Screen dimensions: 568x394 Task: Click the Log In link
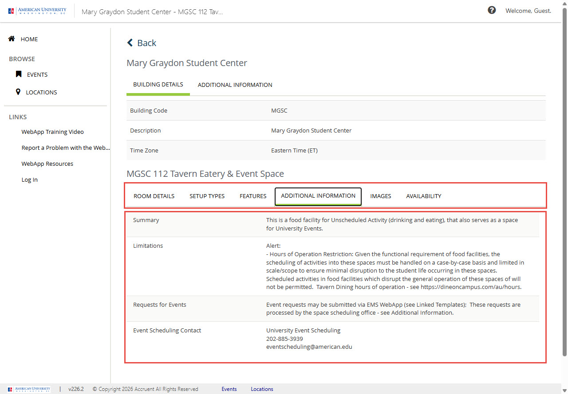[x=30, y=179]
